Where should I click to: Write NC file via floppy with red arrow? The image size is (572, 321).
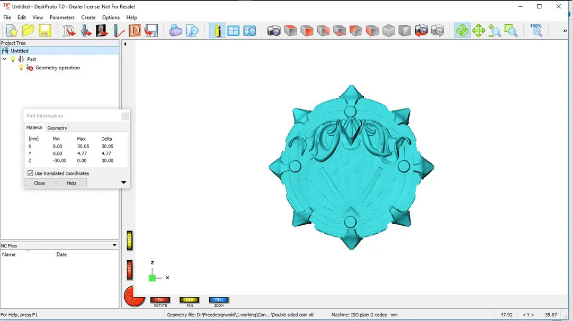point(151,31)
